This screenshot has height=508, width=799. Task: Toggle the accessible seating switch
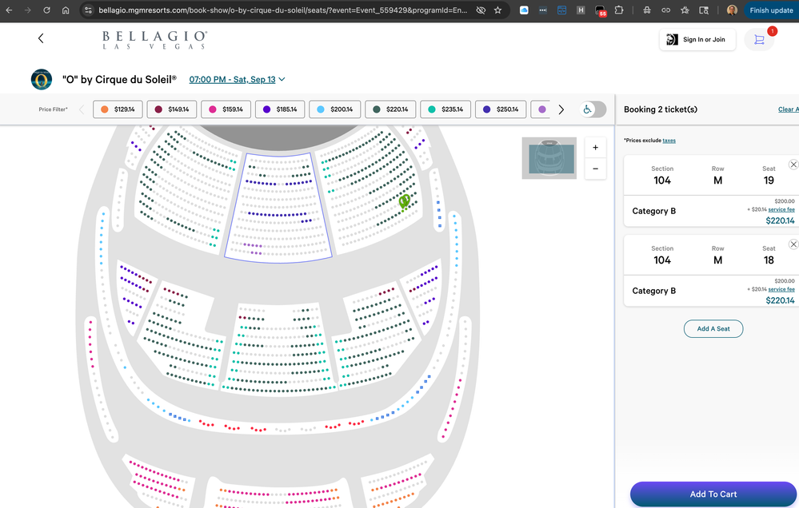click(593, 109)
